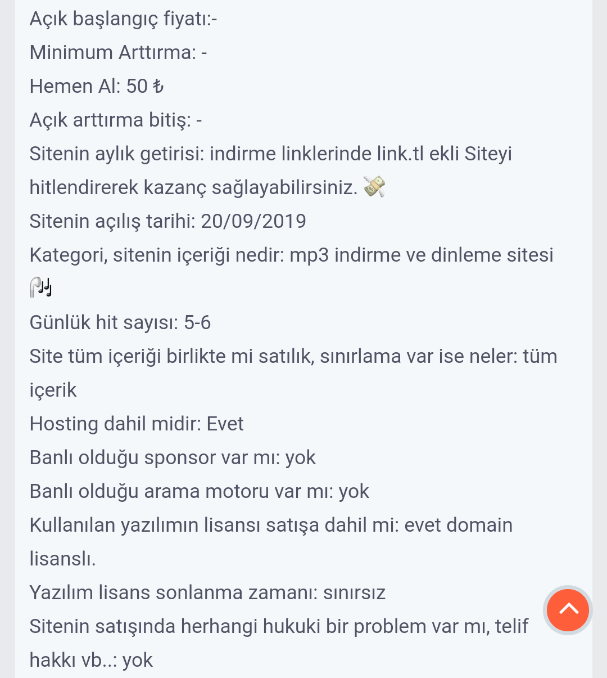Click the 'Site tüm içeriği birlikte mi satılık' line
This screenshot has width=607, height=678.
point(293,356)
